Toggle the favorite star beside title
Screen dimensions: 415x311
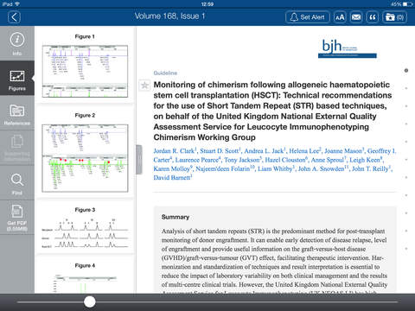(x=144, y=86)
